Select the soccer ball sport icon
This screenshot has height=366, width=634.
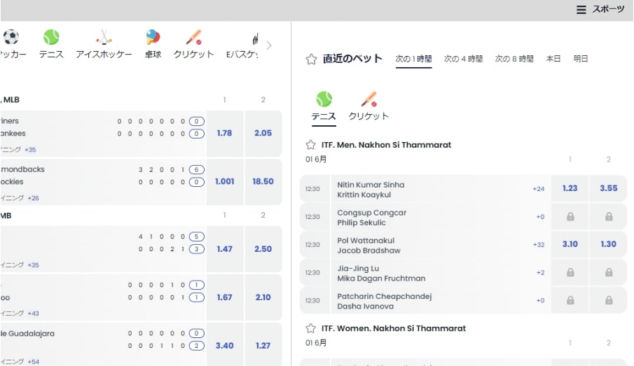click(x=11, y=37)
